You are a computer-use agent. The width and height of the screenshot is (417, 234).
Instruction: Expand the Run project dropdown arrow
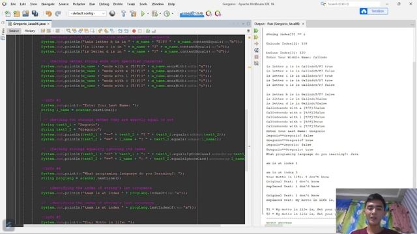(148, 14)
